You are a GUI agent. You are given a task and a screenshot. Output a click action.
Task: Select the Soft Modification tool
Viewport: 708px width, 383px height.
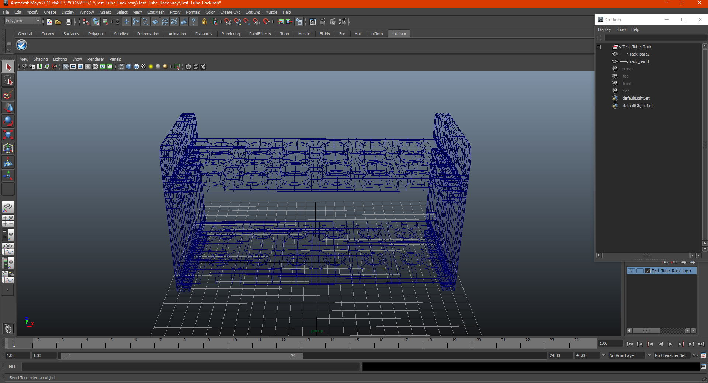coord(8,162)
